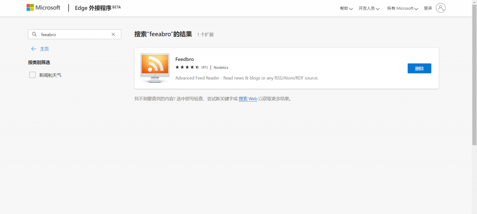Open the user account avatar icon
477x214 pixels.
click(441, 8)
